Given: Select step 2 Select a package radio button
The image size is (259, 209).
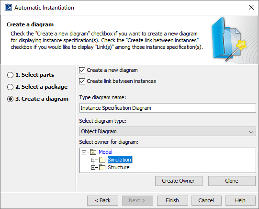Looking at the screenshot, I should [10, 87].
